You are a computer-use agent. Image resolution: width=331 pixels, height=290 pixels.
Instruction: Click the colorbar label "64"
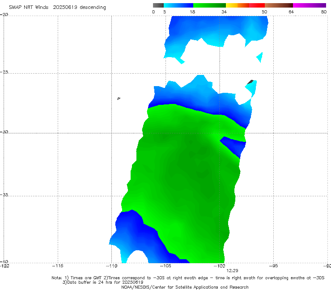click(x=291, y=12)
